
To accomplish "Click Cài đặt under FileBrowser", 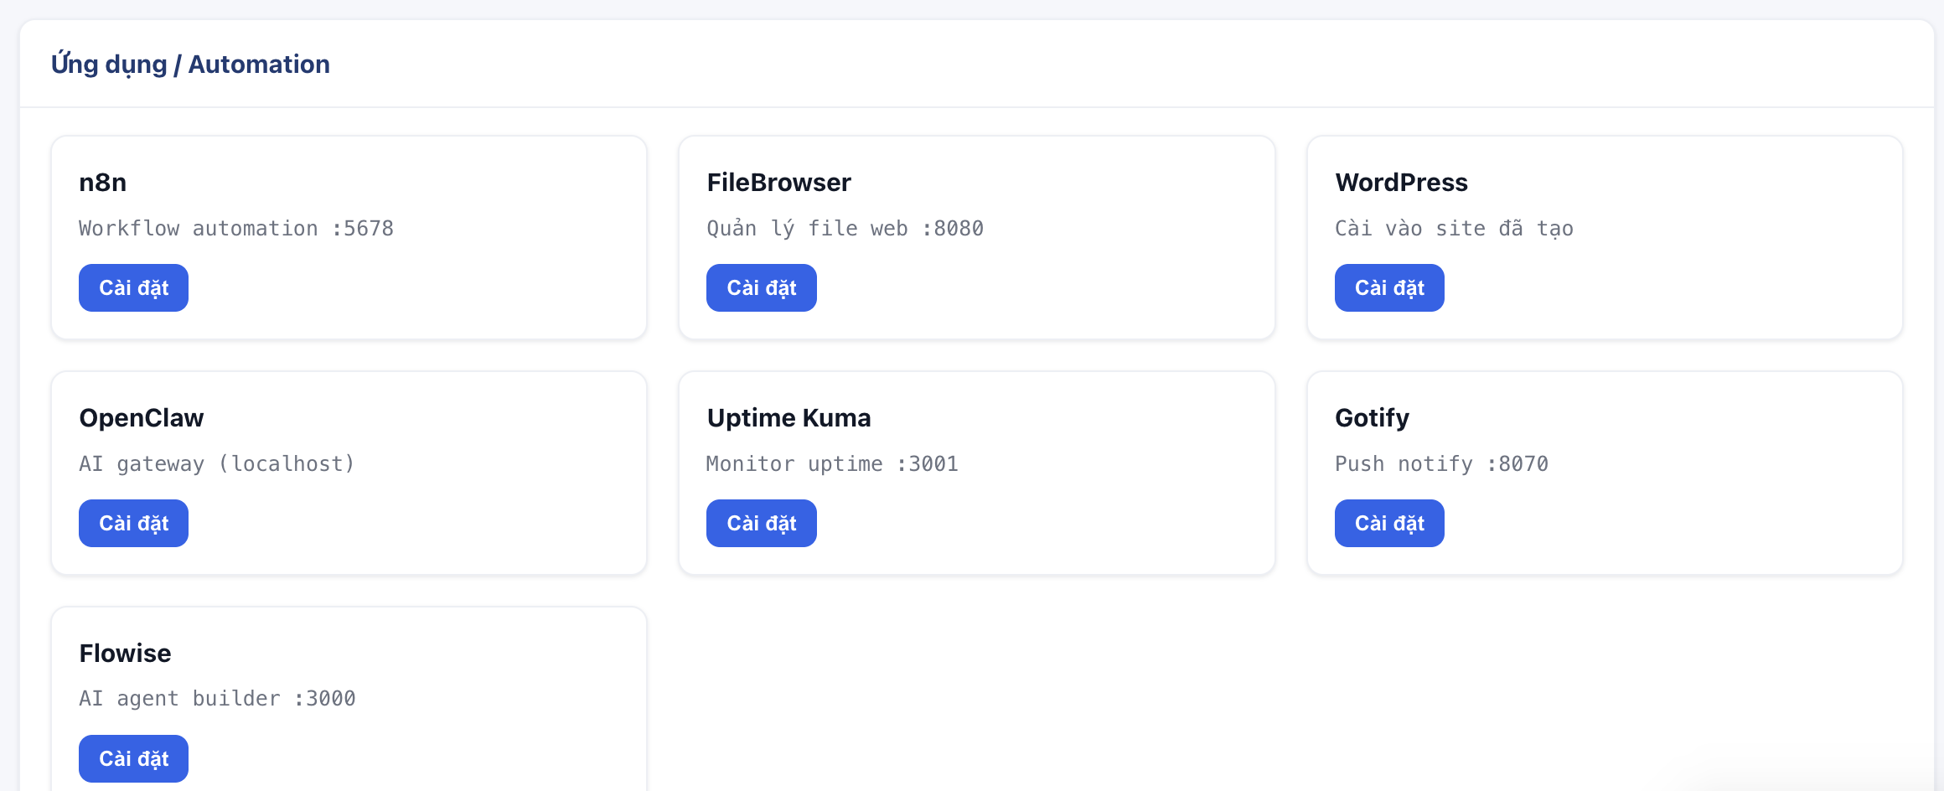I will point(761,287).
